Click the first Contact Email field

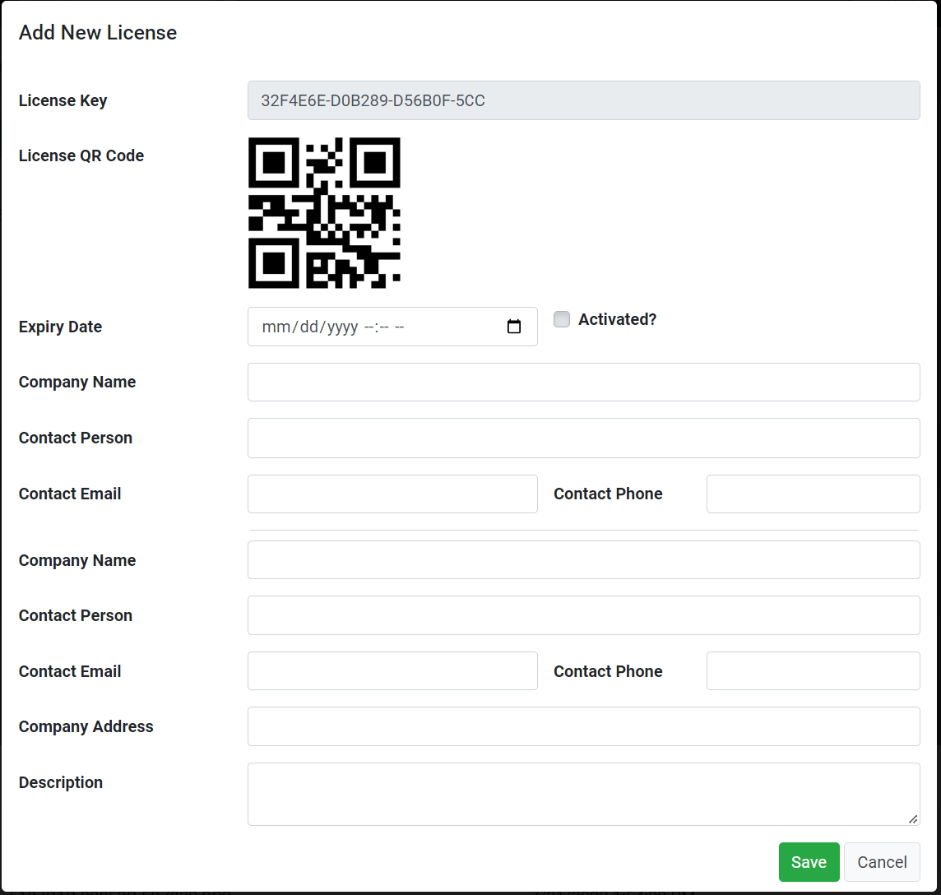[392, 494]
